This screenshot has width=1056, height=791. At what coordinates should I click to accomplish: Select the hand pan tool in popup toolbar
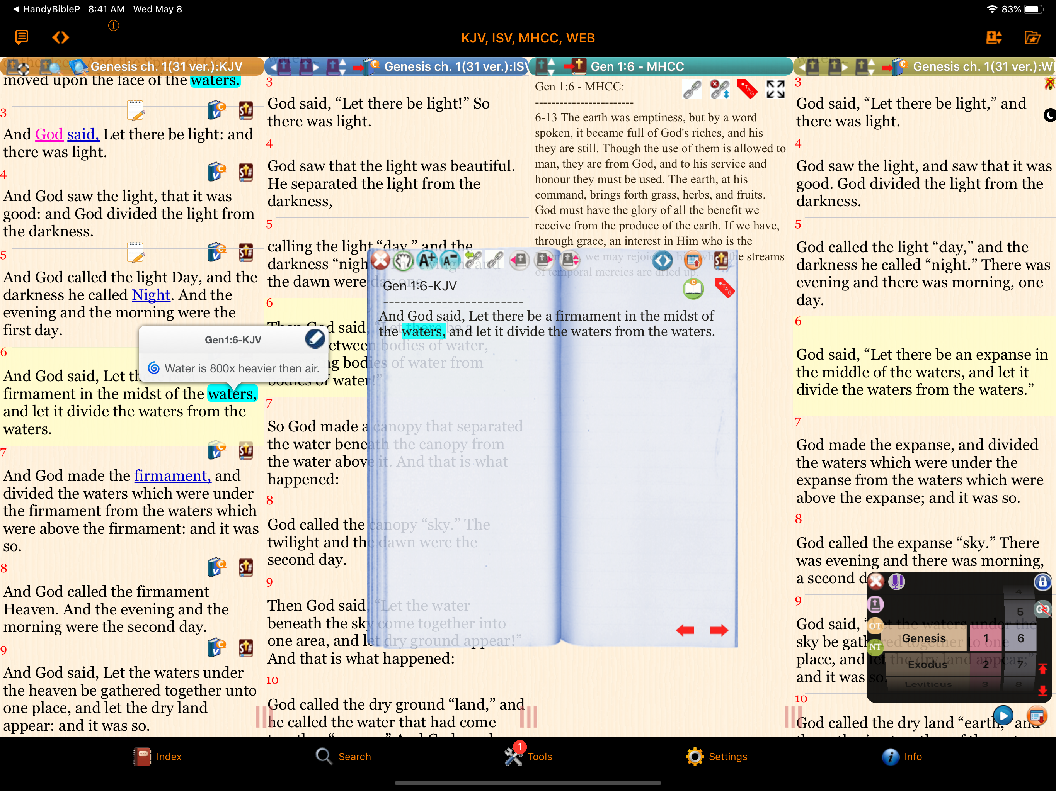tap(404, 260)
